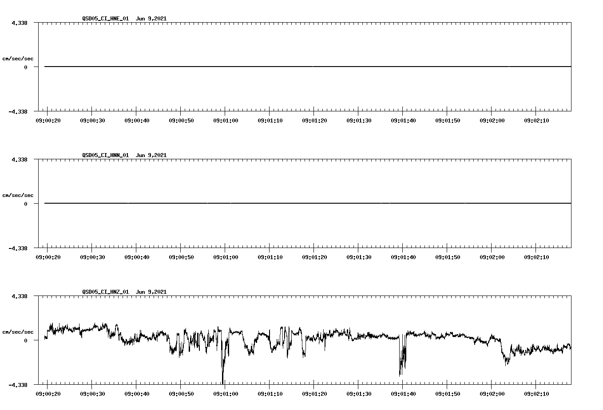Click the QSD05_CI_HNZ_01 plot title
Screen dimensions: 603x410
click(x=124, y=292)
